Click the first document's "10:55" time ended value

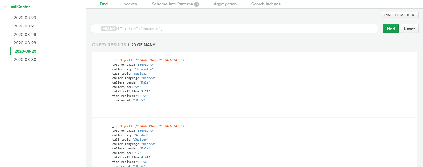click(139, 100)
